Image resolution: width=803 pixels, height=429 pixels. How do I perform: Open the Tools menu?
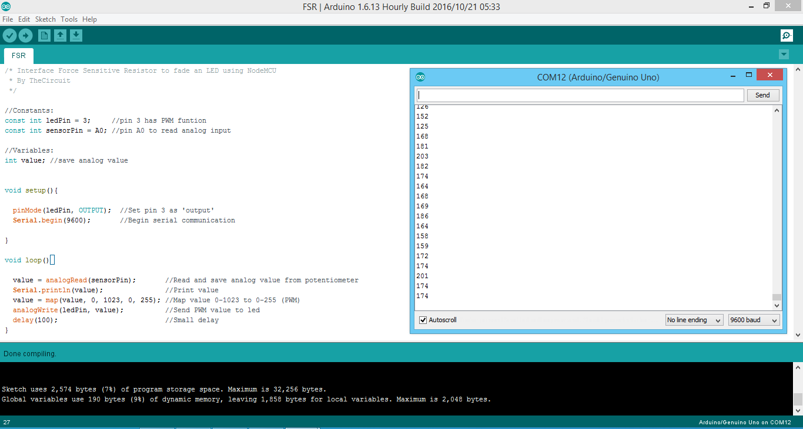point(69,19)
